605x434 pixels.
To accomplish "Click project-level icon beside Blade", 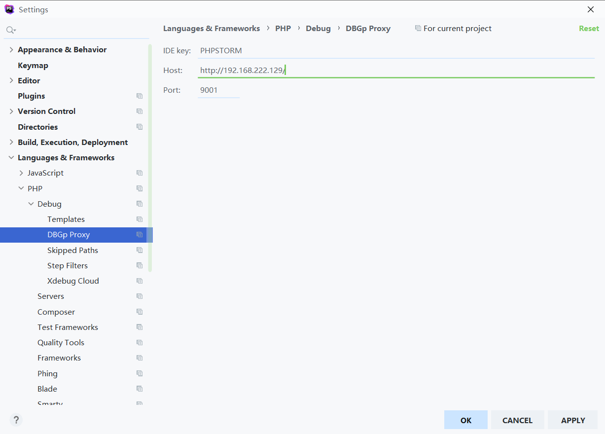I will point(140,389).
